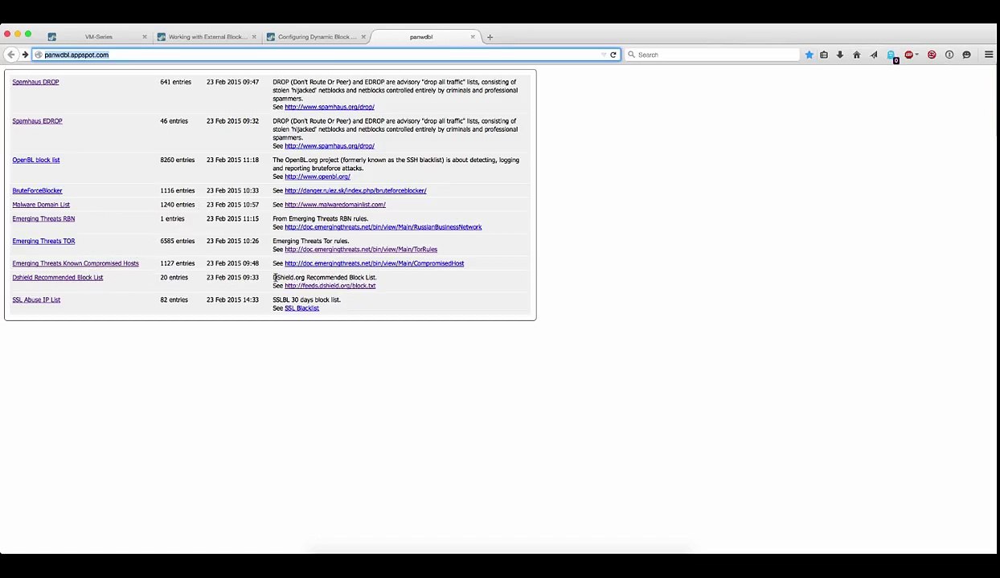
Task: Bookmark this page with the star icon
Action: (809, 55)
